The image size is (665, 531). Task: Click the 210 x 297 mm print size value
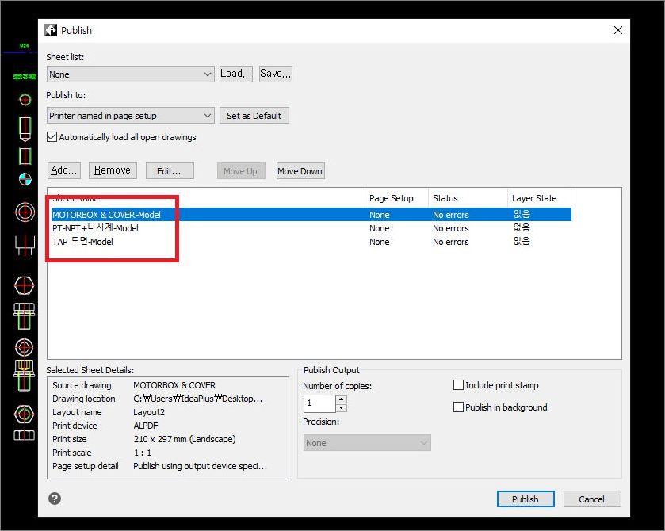[185, 439]
